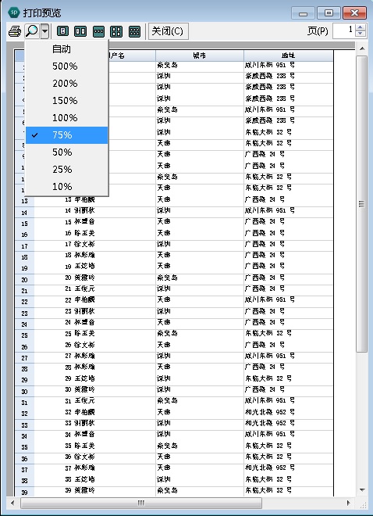Close the preview with the 关闭(C) button
This screenshot has width=373, height=516.
point(168,31)
